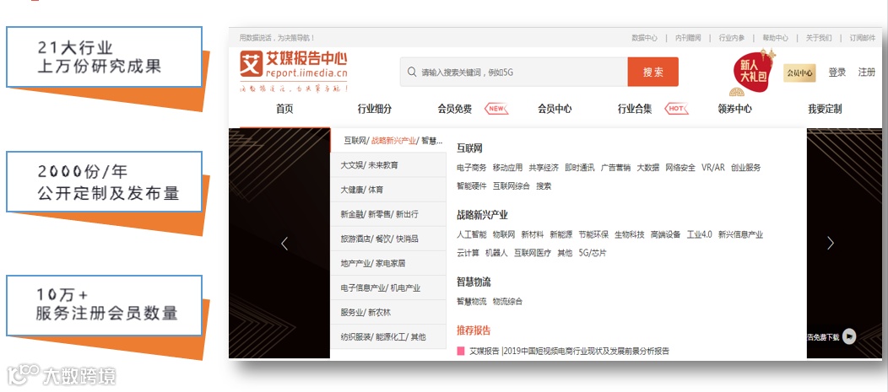Screen dimensions: 888x392
Task: Click the 大数据 sub-category link
Action: pyautogui.click(x=648, y=168)
